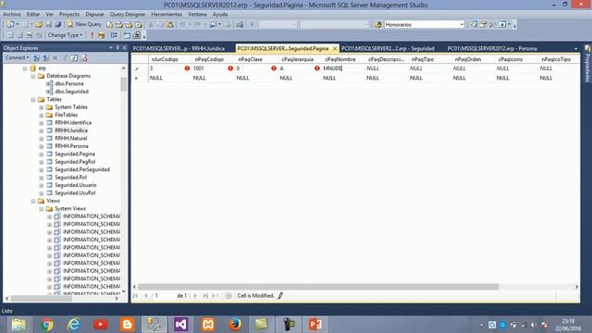This screenshot has width=592, height=333.
Task: Expand the Seguridad.Pagina table node
Action: click(41, 154)
